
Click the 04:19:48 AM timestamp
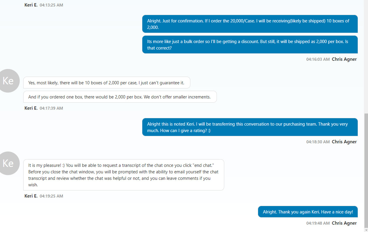point(318,223)
